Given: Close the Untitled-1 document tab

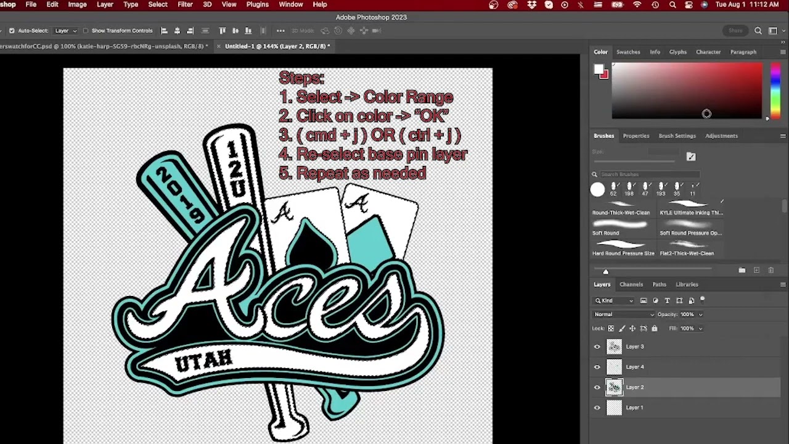Looking at the screenshot, I should [218, 46].
